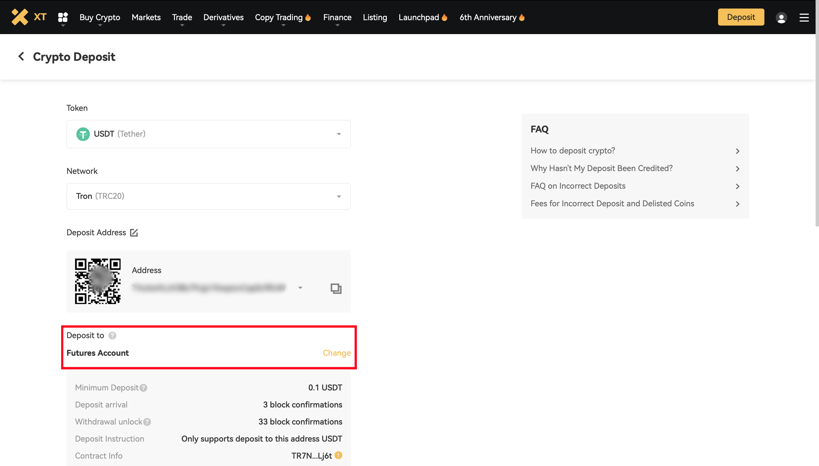Open the Finance menu

[x=337, y=17]
